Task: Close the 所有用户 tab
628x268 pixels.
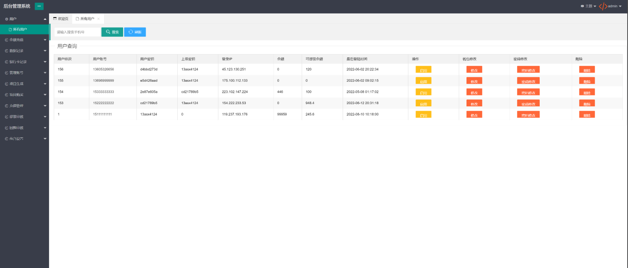Action: 99,19
